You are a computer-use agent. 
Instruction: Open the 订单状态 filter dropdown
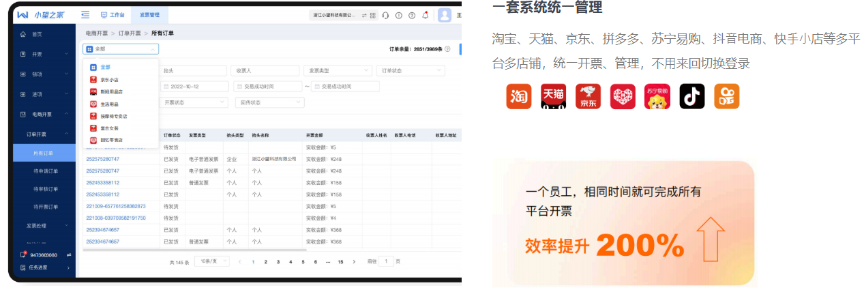click(411, 70)
